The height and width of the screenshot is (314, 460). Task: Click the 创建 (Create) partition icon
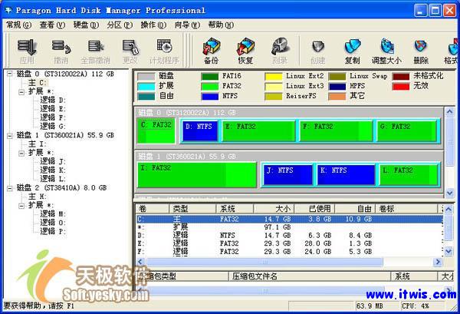coord(318,51)
